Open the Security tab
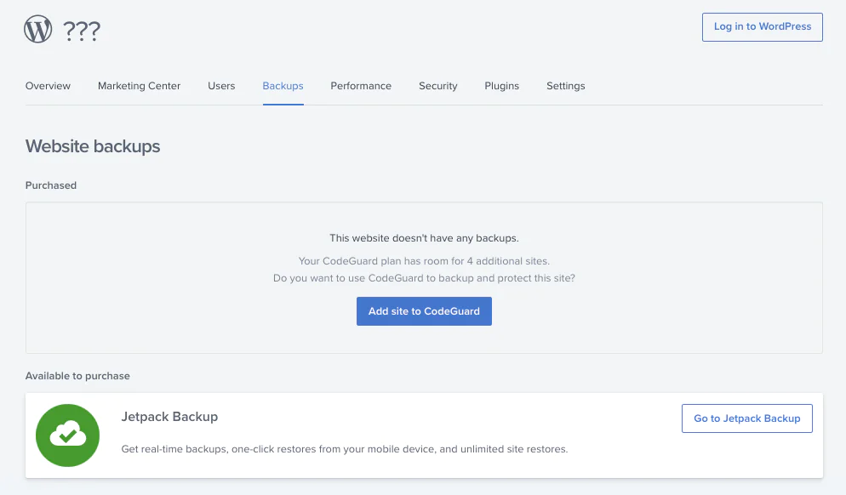Screen dimensions: 846x495 click(x=438, y=86)
